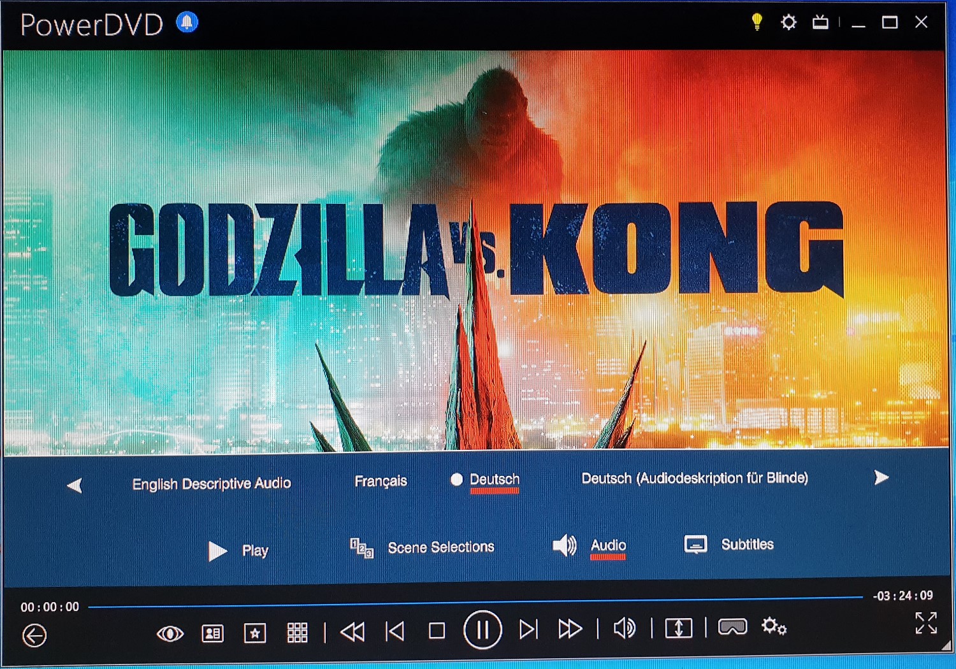The image size is (956, 669).
Task: Fast forward playback
Action: click(x=570, y=629)
